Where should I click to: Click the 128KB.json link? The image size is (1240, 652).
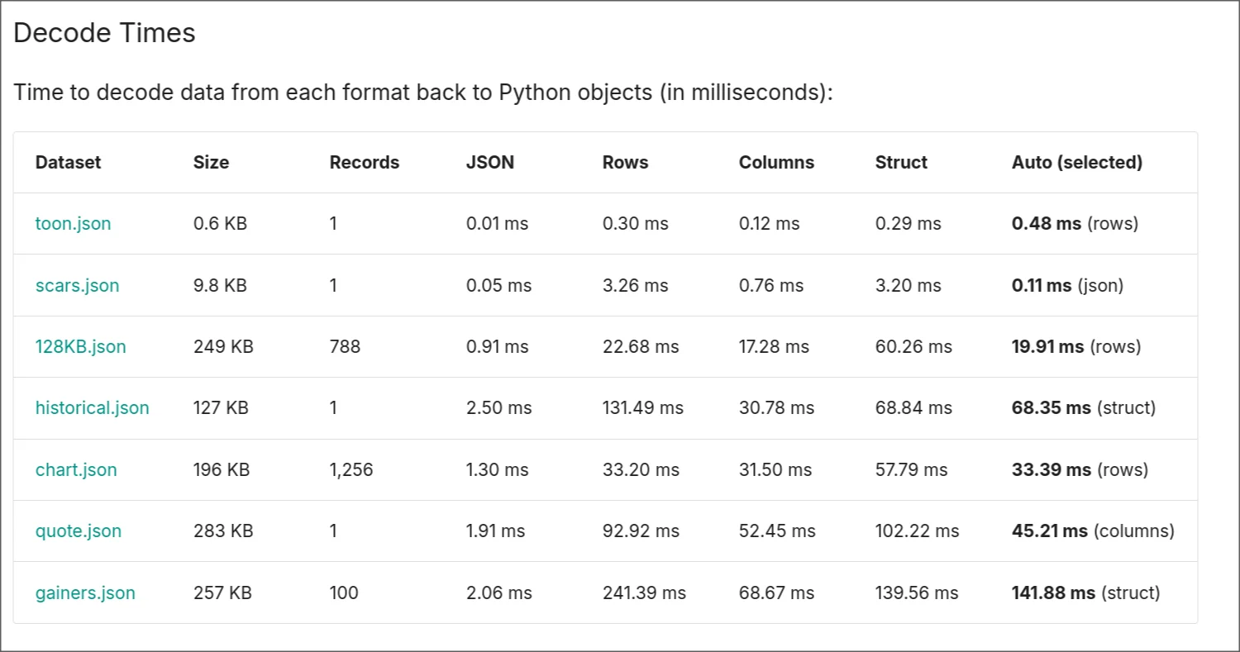tap(80, 347)
